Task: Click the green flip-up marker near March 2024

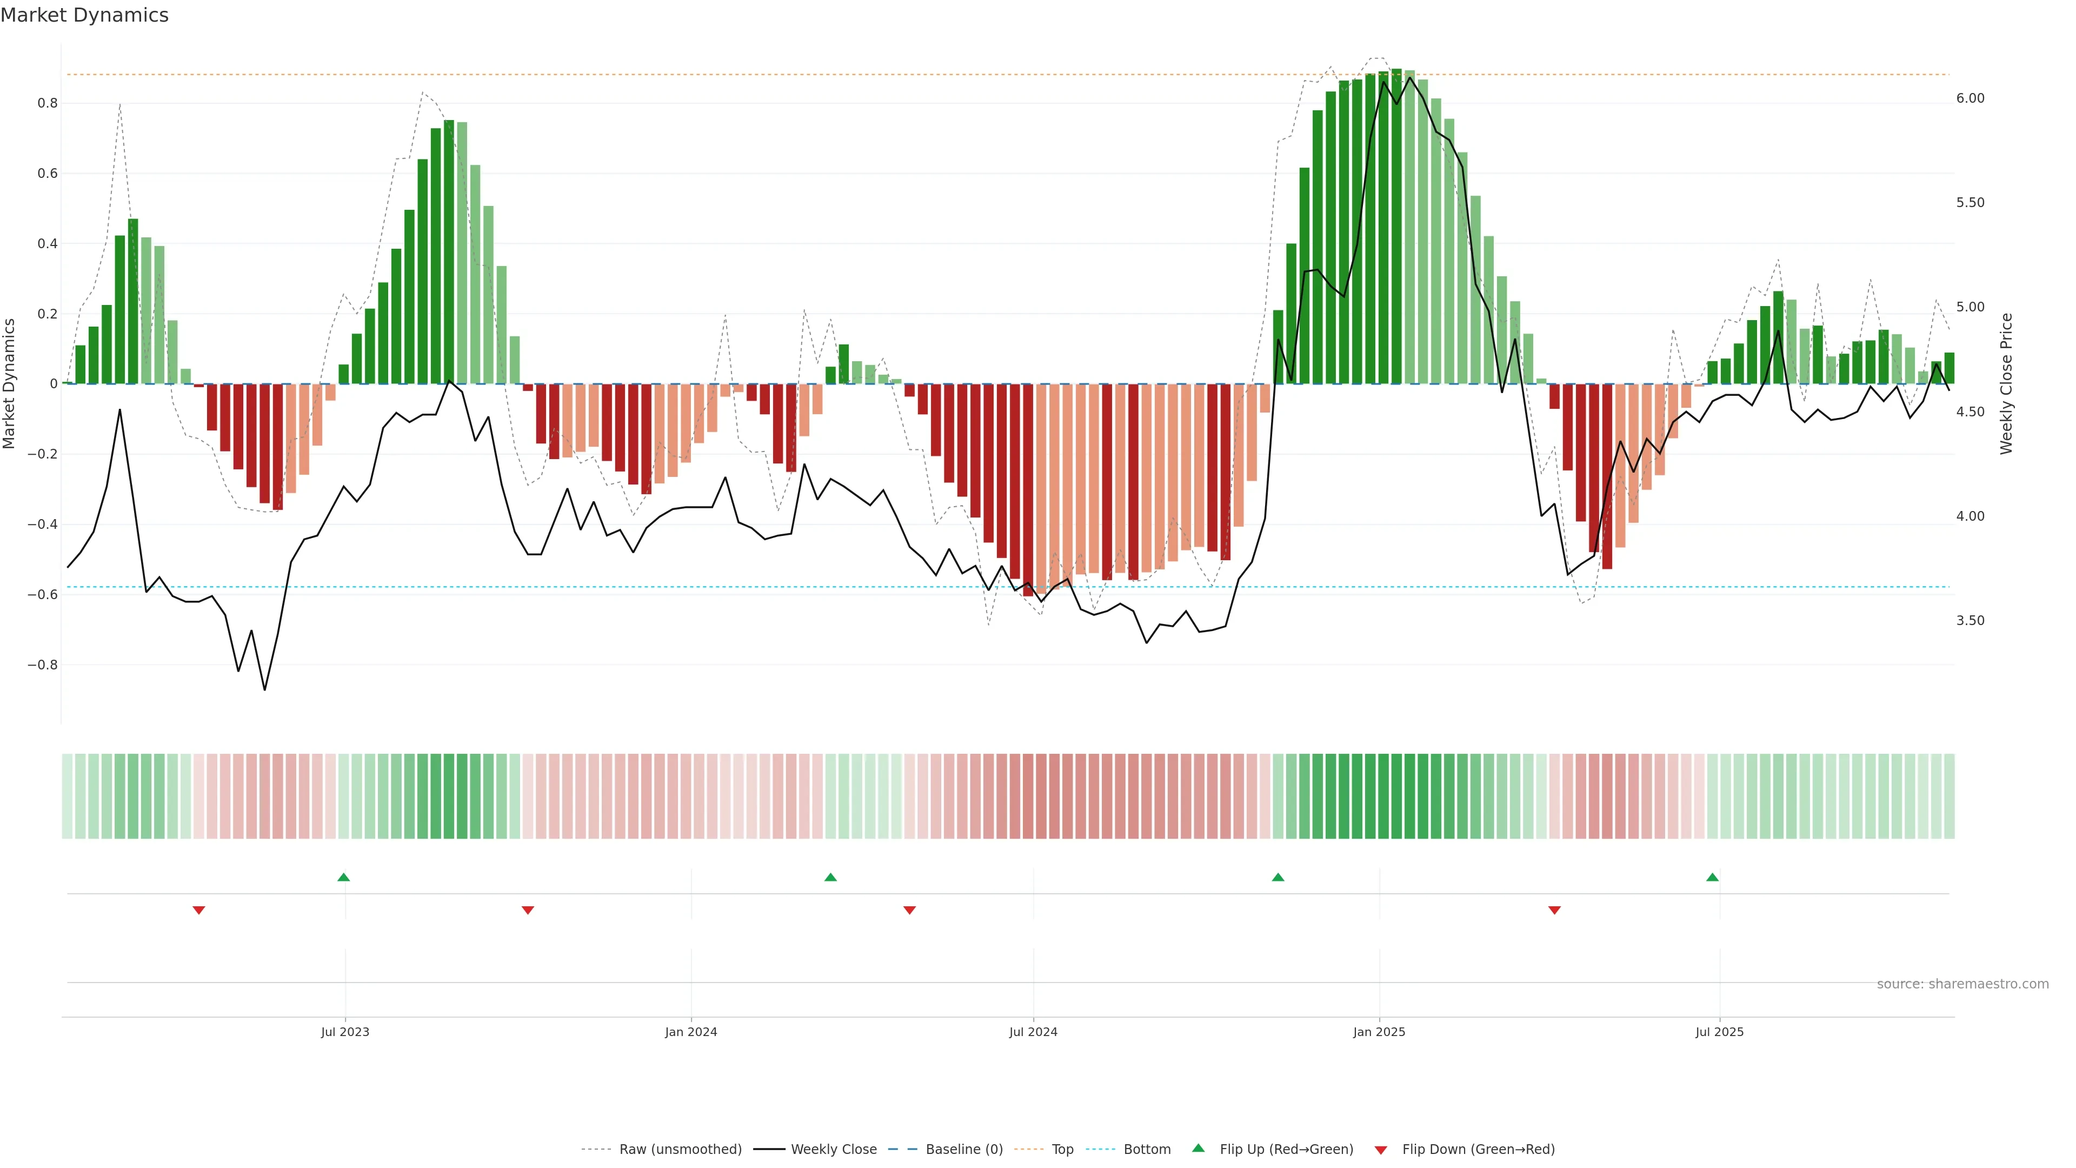Action: click(x=831, y=877)
